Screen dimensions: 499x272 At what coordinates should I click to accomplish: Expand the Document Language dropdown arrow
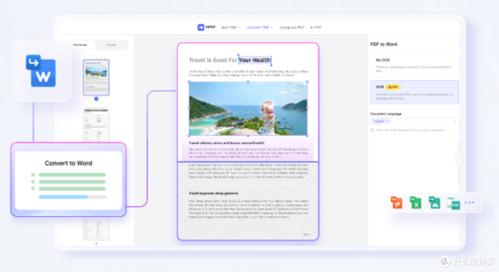coord(455,121)
